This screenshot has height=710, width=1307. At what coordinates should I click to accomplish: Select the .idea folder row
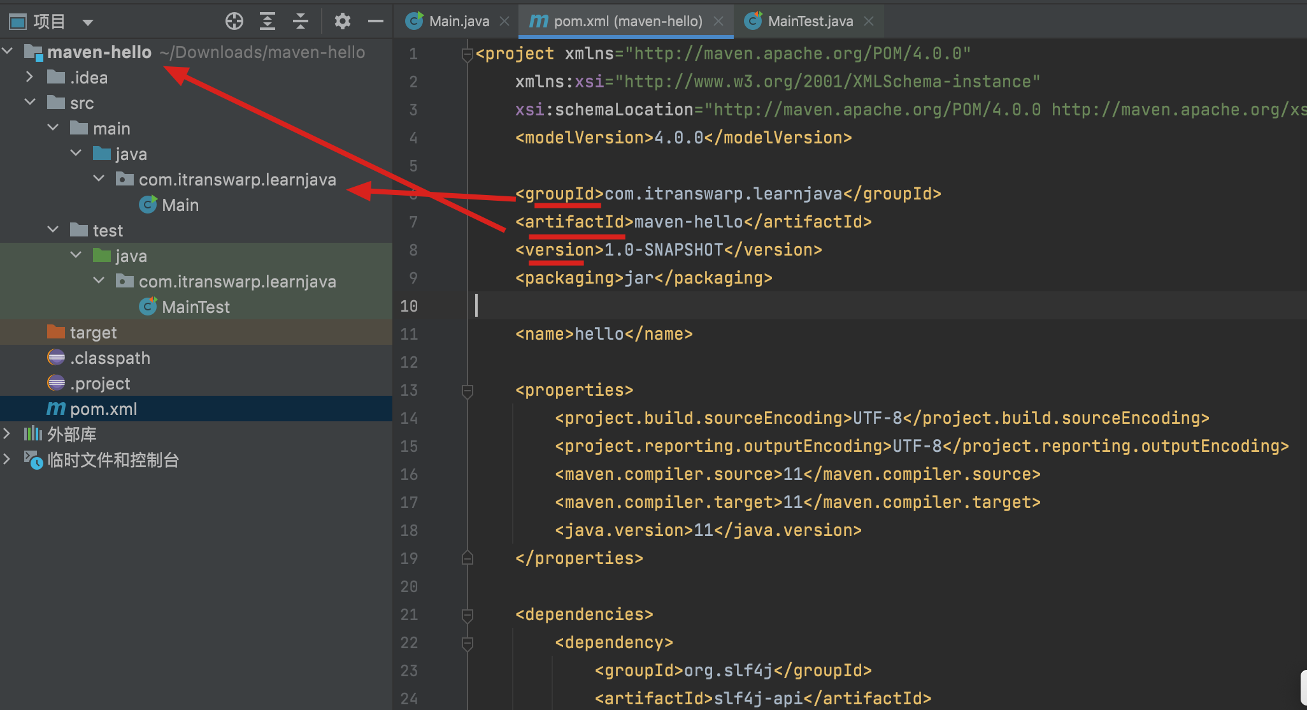coord(196,77)
